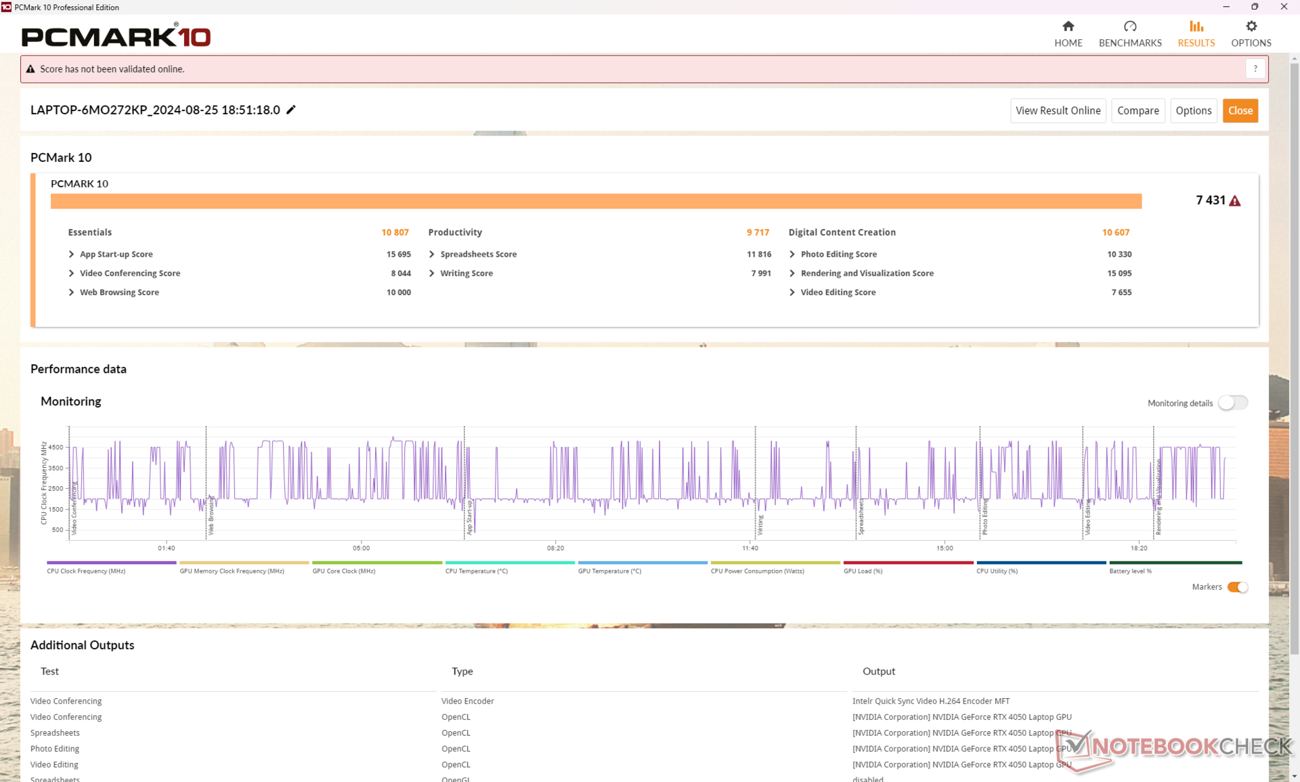Image resolution: width=1300 pixels, height=782 pixels.
Task: Expand the App Start-up Score row
Action: pyautogui.click(x=72, y=255)
